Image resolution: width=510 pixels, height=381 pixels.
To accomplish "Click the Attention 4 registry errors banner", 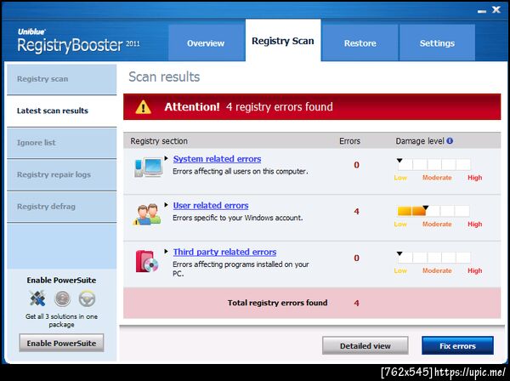I will pos(312,106).
